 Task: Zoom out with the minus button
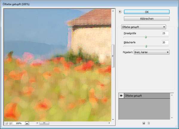point(7,123)
